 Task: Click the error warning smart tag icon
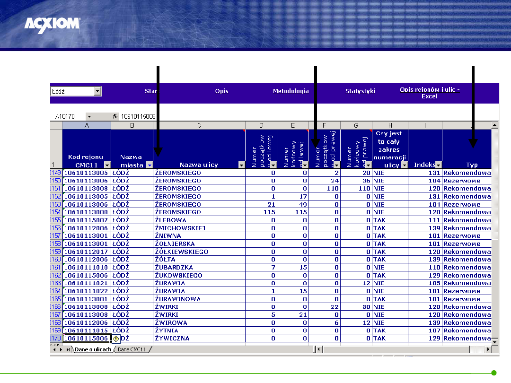[x=116, y=339]
